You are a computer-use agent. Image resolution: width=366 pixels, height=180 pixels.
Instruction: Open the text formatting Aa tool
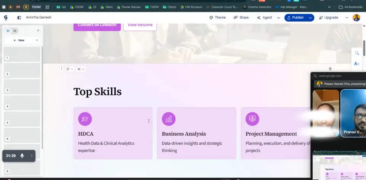point(357,64)
